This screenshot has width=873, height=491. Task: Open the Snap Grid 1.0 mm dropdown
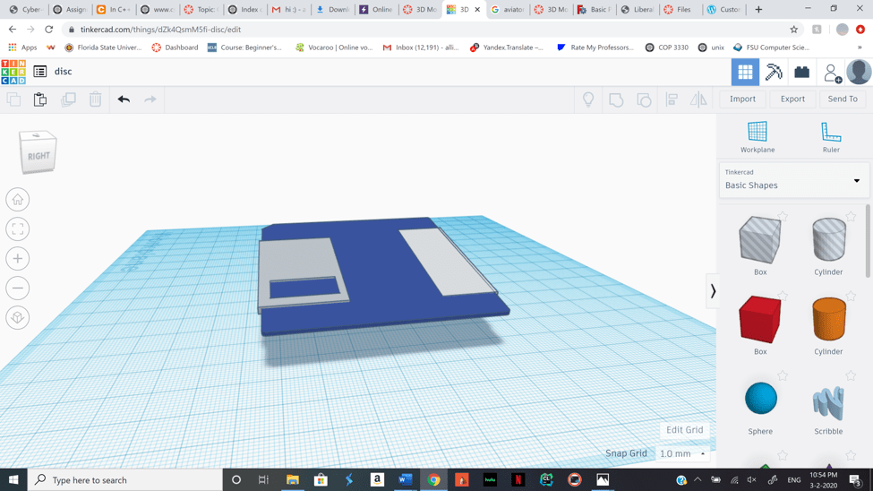click(x=682, y=454)
